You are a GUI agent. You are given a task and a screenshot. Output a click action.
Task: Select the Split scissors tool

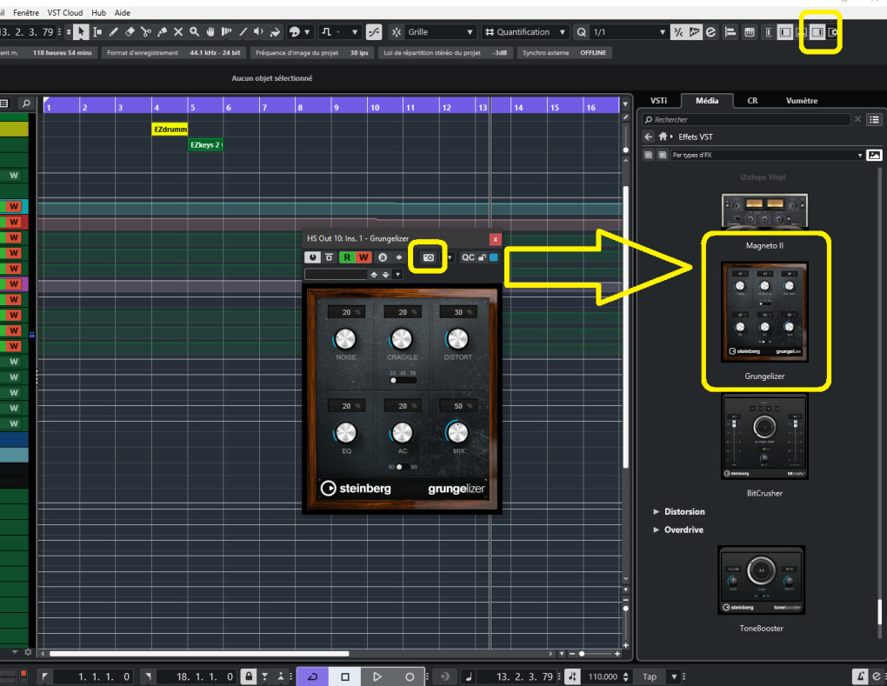[x=146, y=32]
